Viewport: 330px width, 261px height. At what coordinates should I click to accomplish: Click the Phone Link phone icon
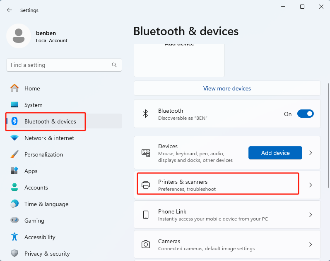click(x=146, y=215)
